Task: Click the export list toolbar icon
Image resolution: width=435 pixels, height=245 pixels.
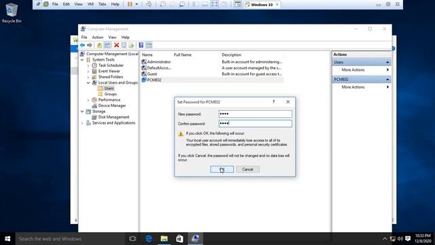Action: 131,45
